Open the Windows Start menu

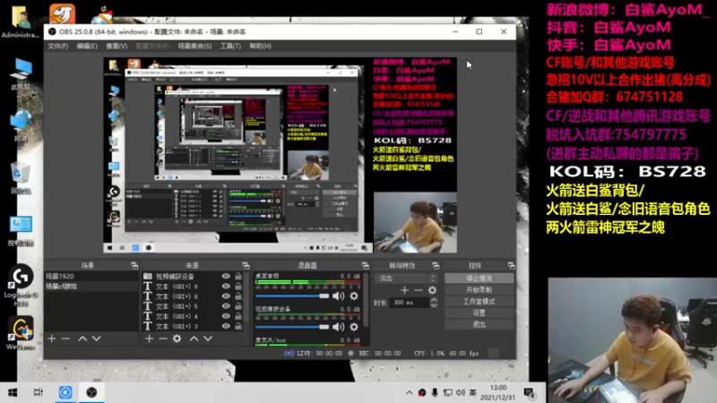pyautogui.click(x=13, y=392)
